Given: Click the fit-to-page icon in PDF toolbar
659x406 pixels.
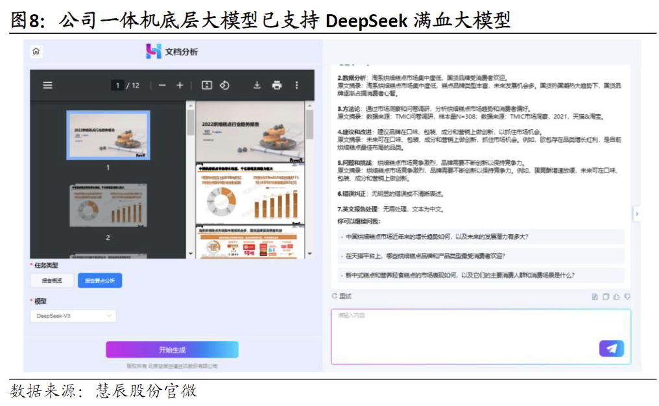Looking at the screenshot, I should coord(207,85).
